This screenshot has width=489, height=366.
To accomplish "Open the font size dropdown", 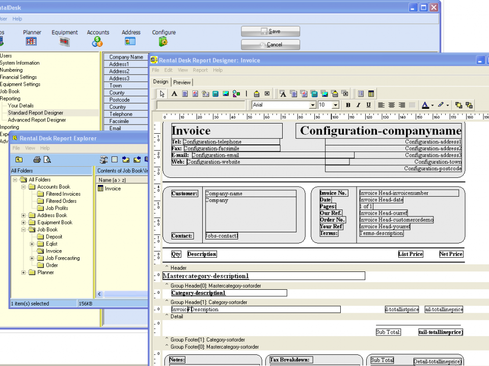I will 335,105.
